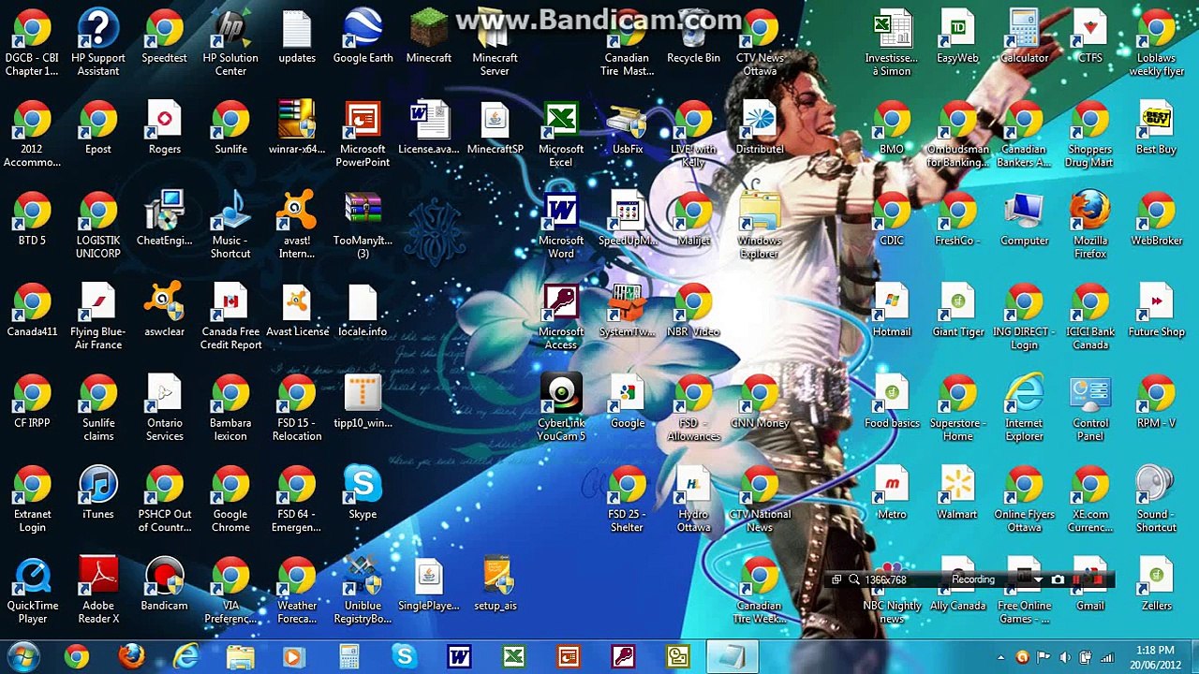Select the locale.info file

tap(363, 311)
